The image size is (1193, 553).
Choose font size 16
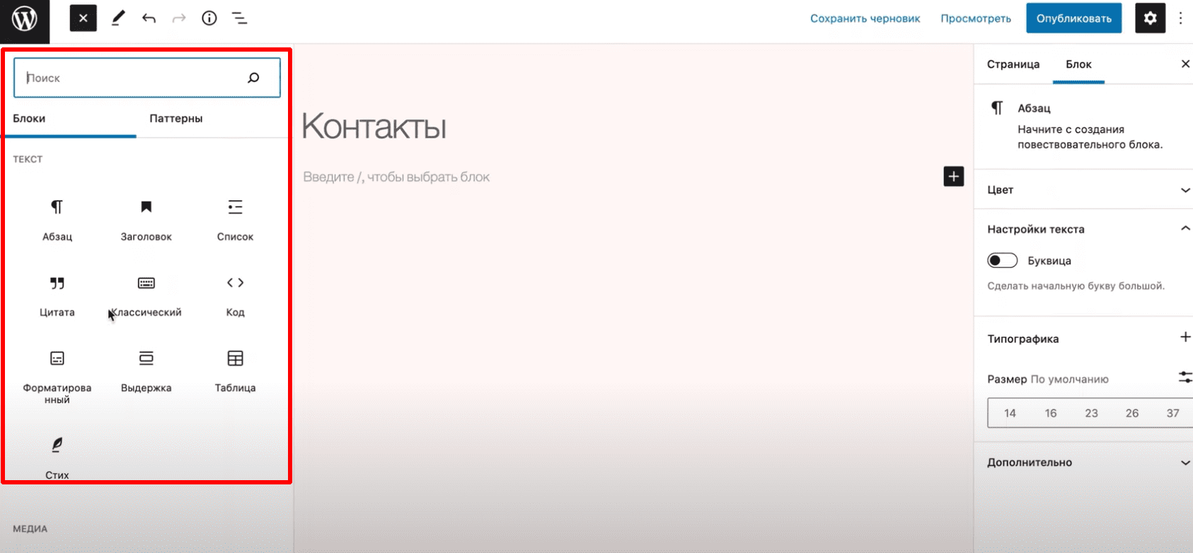click(x=1051, y=413)
